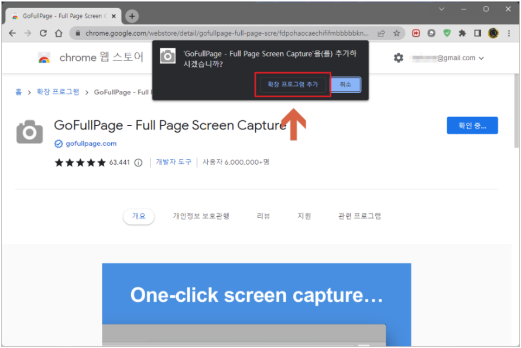The width and height of the screenshot is (521, 348).
Task: Open the green shield extension icon
Action: tap(447, 33)
